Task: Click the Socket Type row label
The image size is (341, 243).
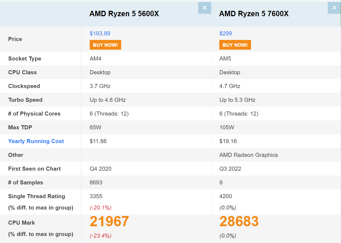Action: pos(25,59)
